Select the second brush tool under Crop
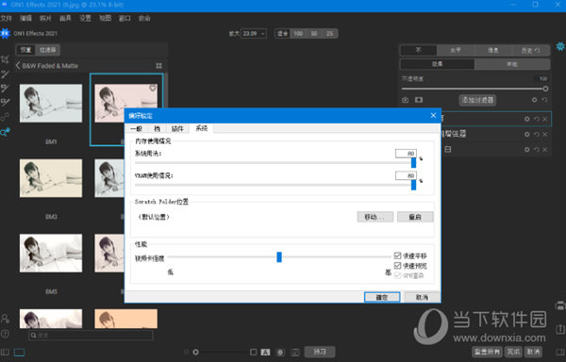Viewport: 566px width, 362px height. point(5,74)
